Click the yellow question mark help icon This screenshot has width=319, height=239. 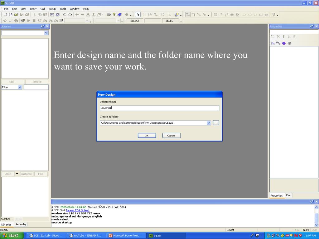coord(114,15)
